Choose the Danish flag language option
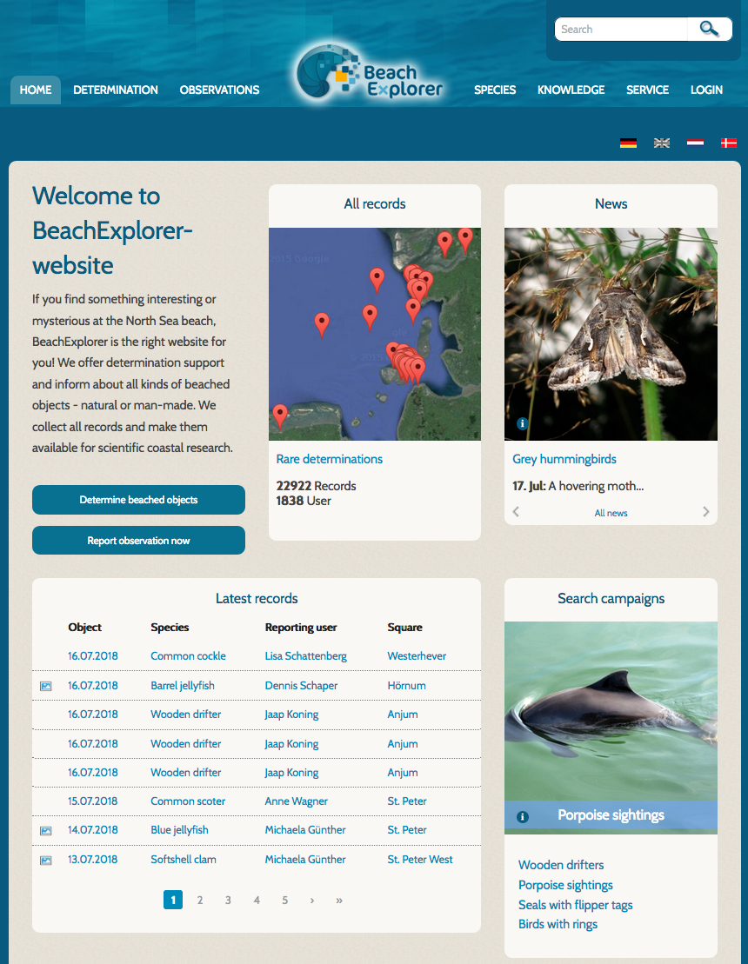The height and width of the screenshot is (964, 748). (729, 143)
